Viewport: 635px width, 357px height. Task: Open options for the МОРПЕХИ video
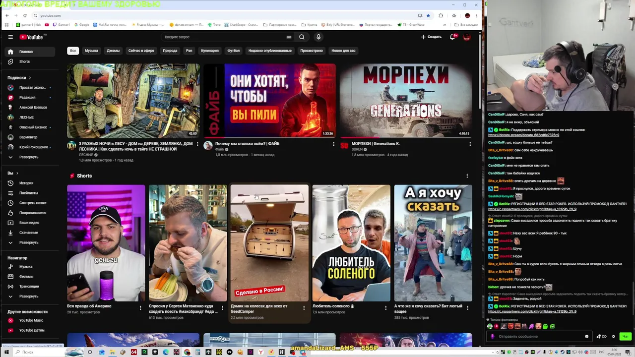coord(470,144)
